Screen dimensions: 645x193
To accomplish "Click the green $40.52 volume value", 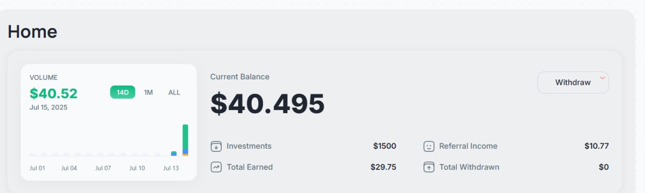I will point(53,93).
